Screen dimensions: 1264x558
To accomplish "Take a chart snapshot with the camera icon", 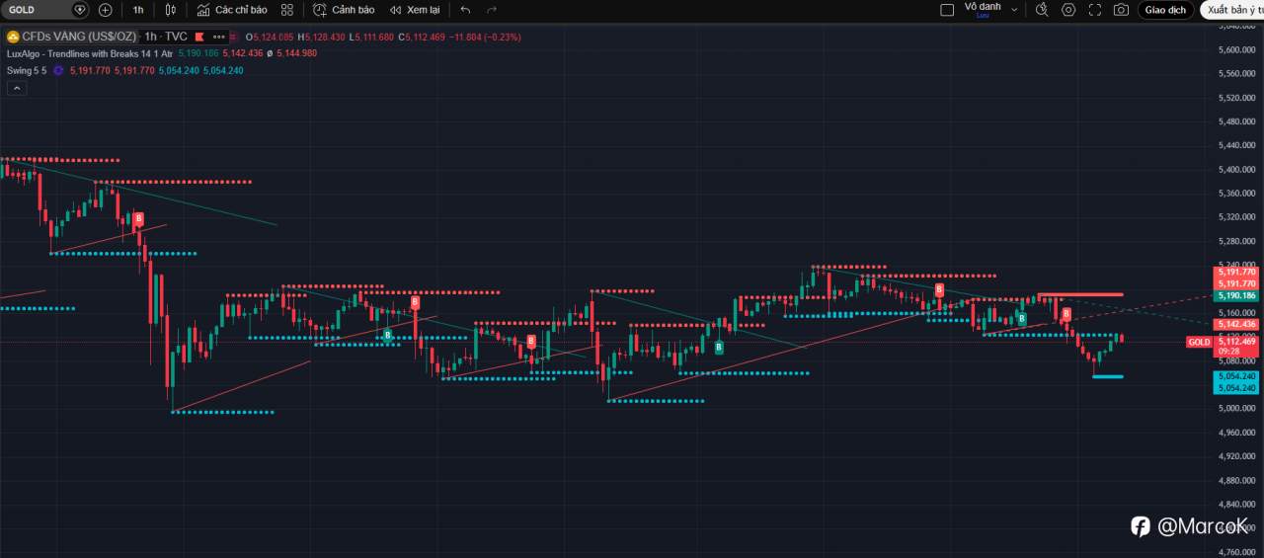I will click(1121, 10).
